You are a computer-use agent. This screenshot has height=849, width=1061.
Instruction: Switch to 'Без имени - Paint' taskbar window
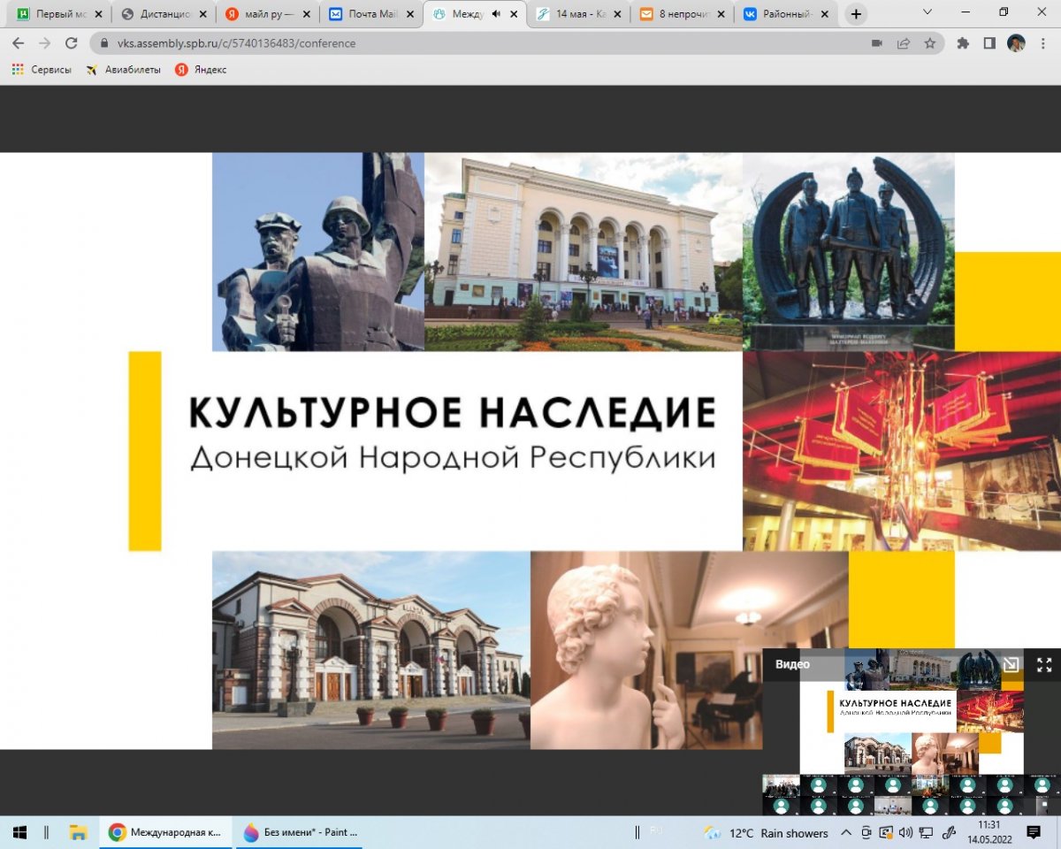click(301, 832)
